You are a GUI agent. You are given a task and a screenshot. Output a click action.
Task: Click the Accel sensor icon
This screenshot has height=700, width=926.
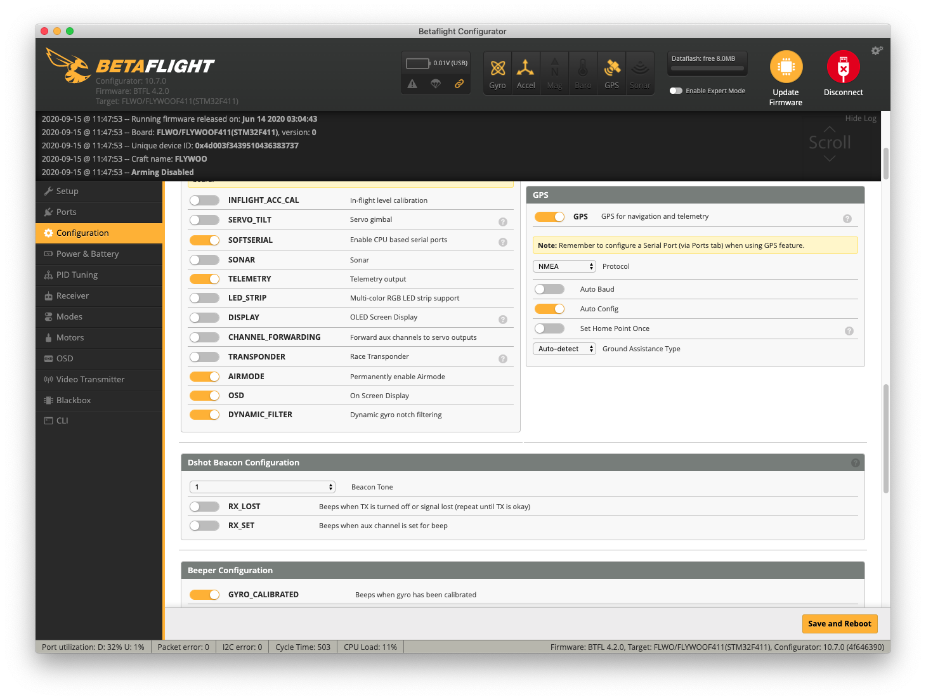click(x=525, y=68)
